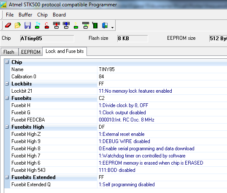This screenshot has height=193, width=227.
Task: Open the Buffer menu
Action: pyautogui.click(x=25, y=15)
